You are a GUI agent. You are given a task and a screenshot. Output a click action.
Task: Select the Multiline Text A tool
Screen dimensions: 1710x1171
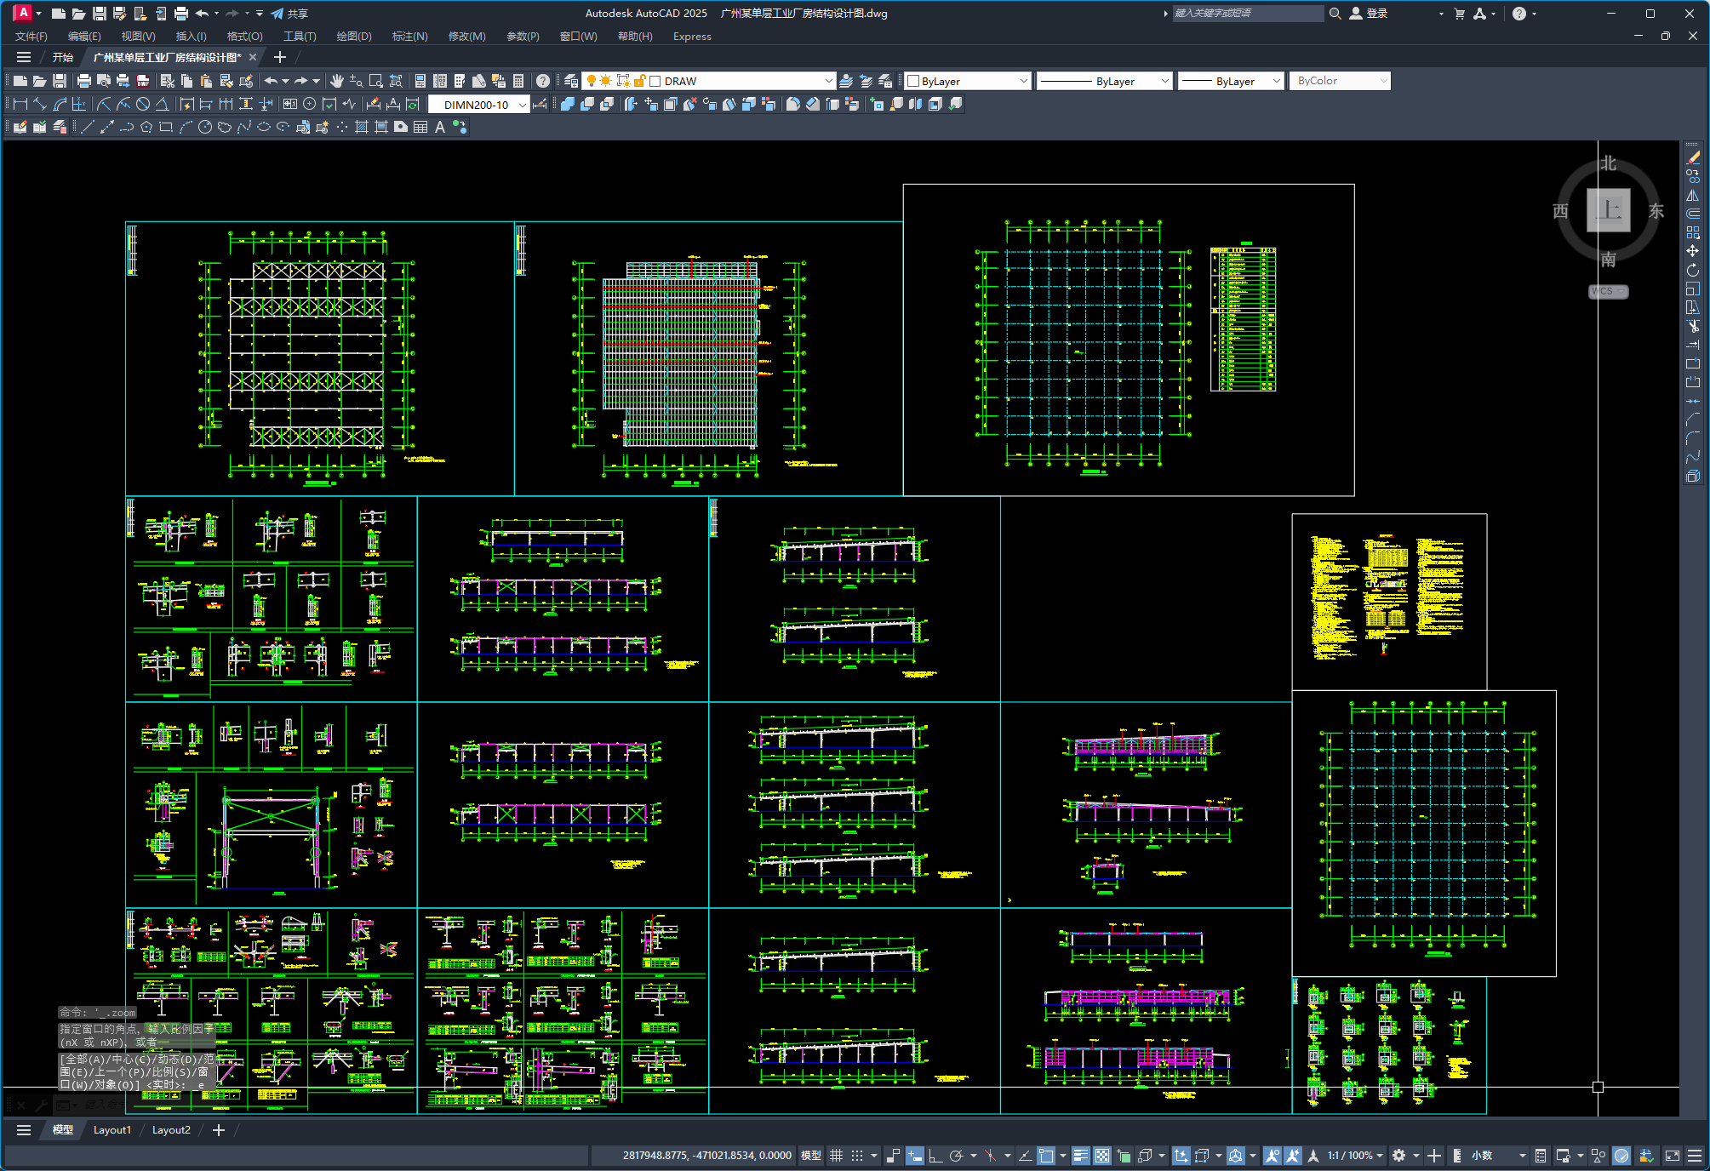[x=440, y=127]
